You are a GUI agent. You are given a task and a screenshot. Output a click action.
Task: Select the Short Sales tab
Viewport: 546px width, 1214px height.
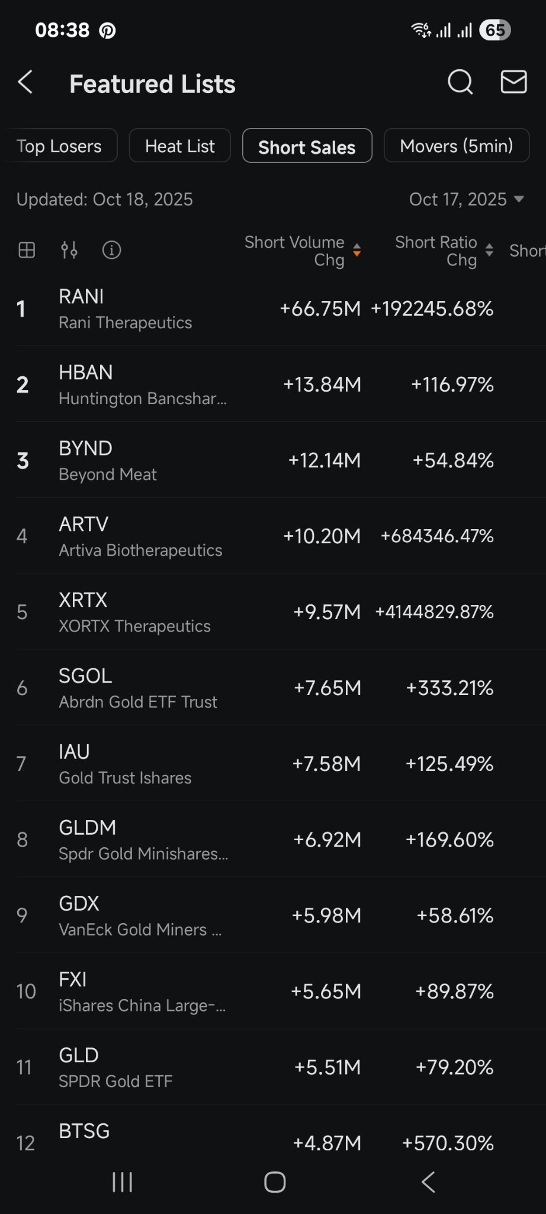point(307,146)
